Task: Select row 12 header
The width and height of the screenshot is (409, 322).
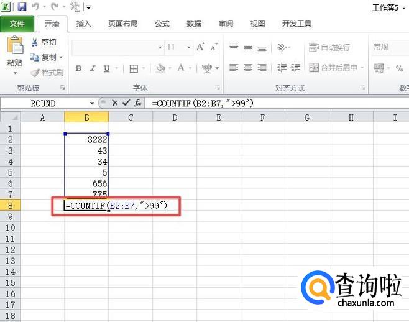Action: (x=10, y=250)
